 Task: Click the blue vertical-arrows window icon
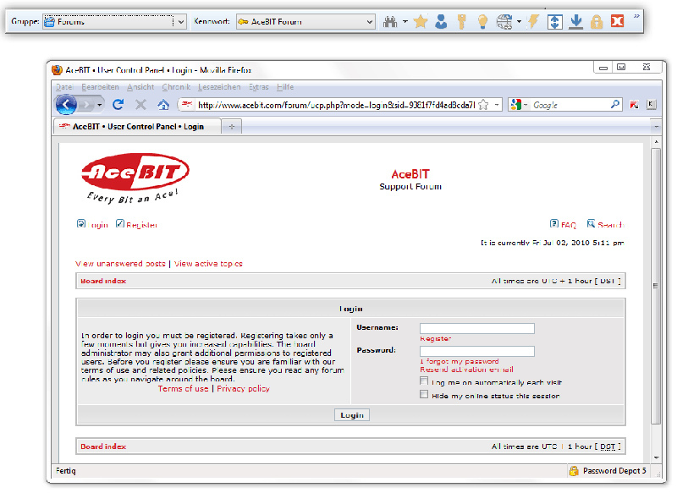[x=555, y=22]
